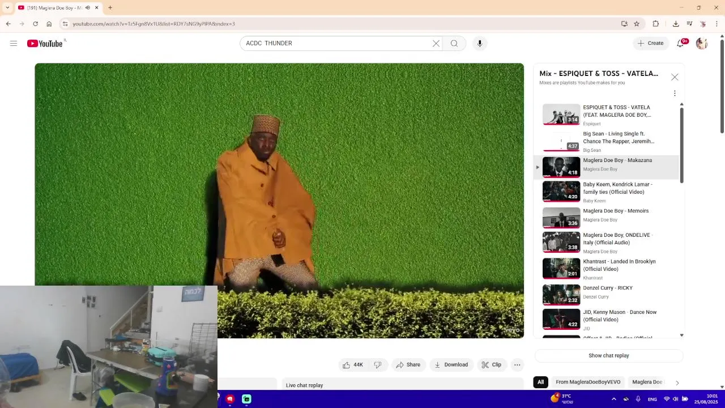Click the page vertical scrollbar
Image resolution: width=725 pixels, height=408 pixels.
722,87
